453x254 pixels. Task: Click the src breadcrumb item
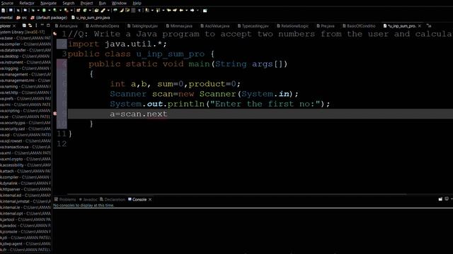22,18
